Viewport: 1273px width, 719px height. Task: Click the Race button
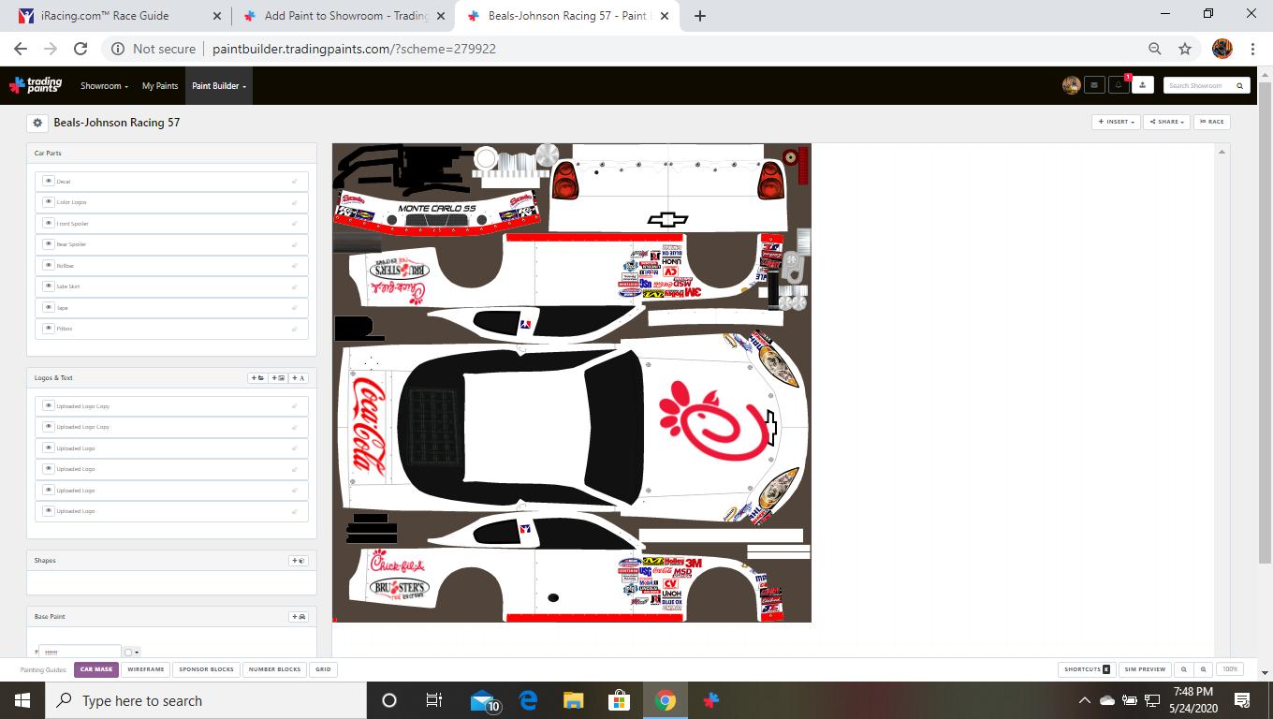click(x=1211, y=122)
